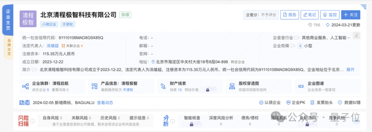Select the 历史风险 0 item
372x132 pixels.
coord(110,118)
